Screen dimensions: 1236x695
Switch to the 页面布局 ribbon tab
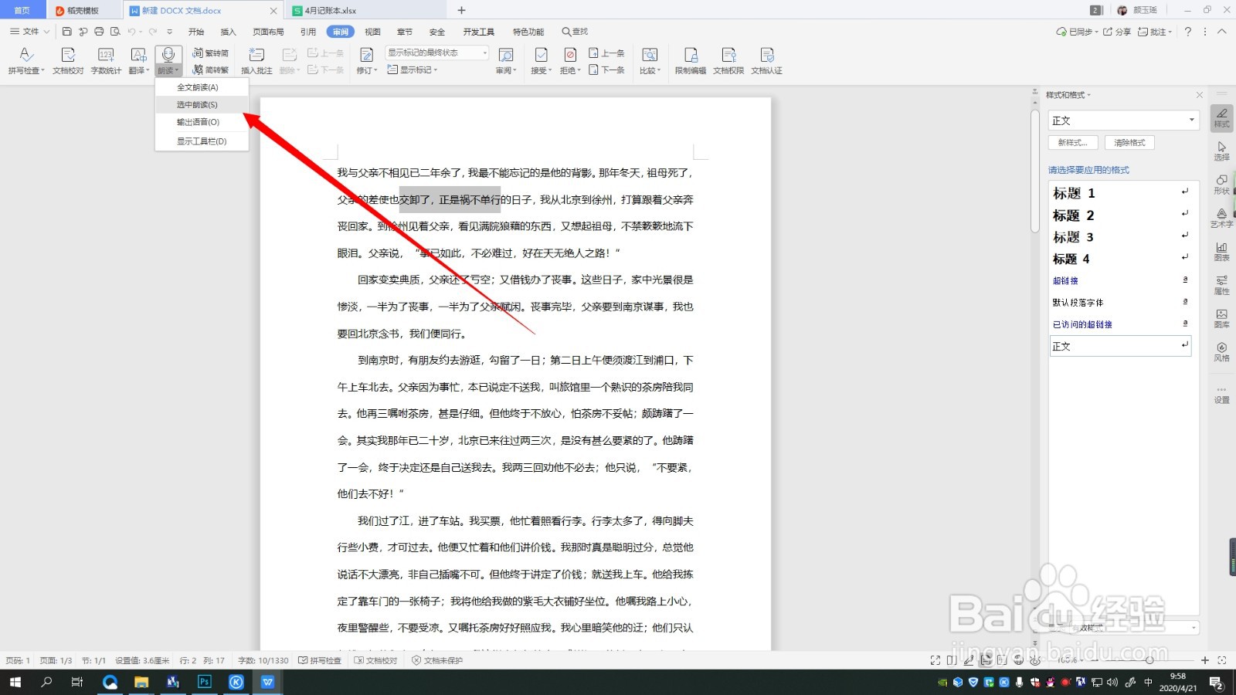(x=269, y=32)
